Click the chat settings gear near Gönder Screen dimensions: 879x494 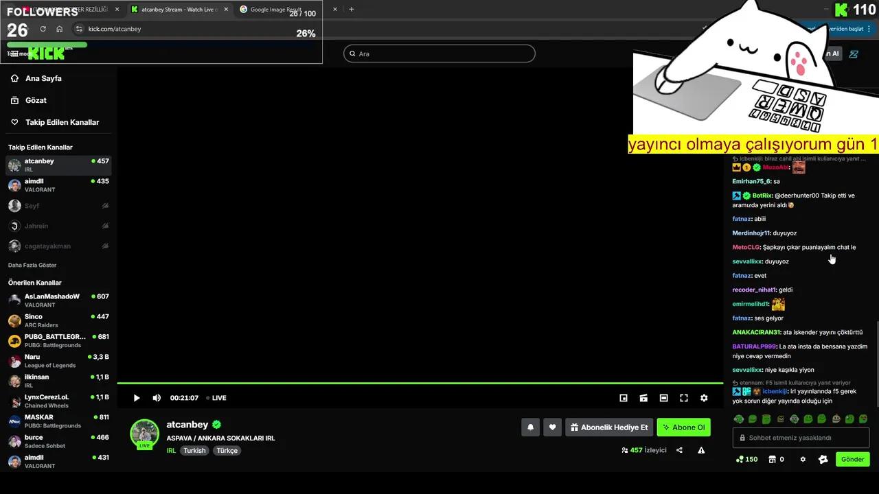[803, 459]
